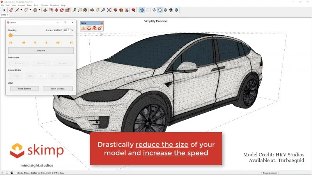Image resolution: width=312 pixels, height=175 pixels.
Task: Click the Skimp import icon in floating toolbar
Action: click(x=83, y=28)
